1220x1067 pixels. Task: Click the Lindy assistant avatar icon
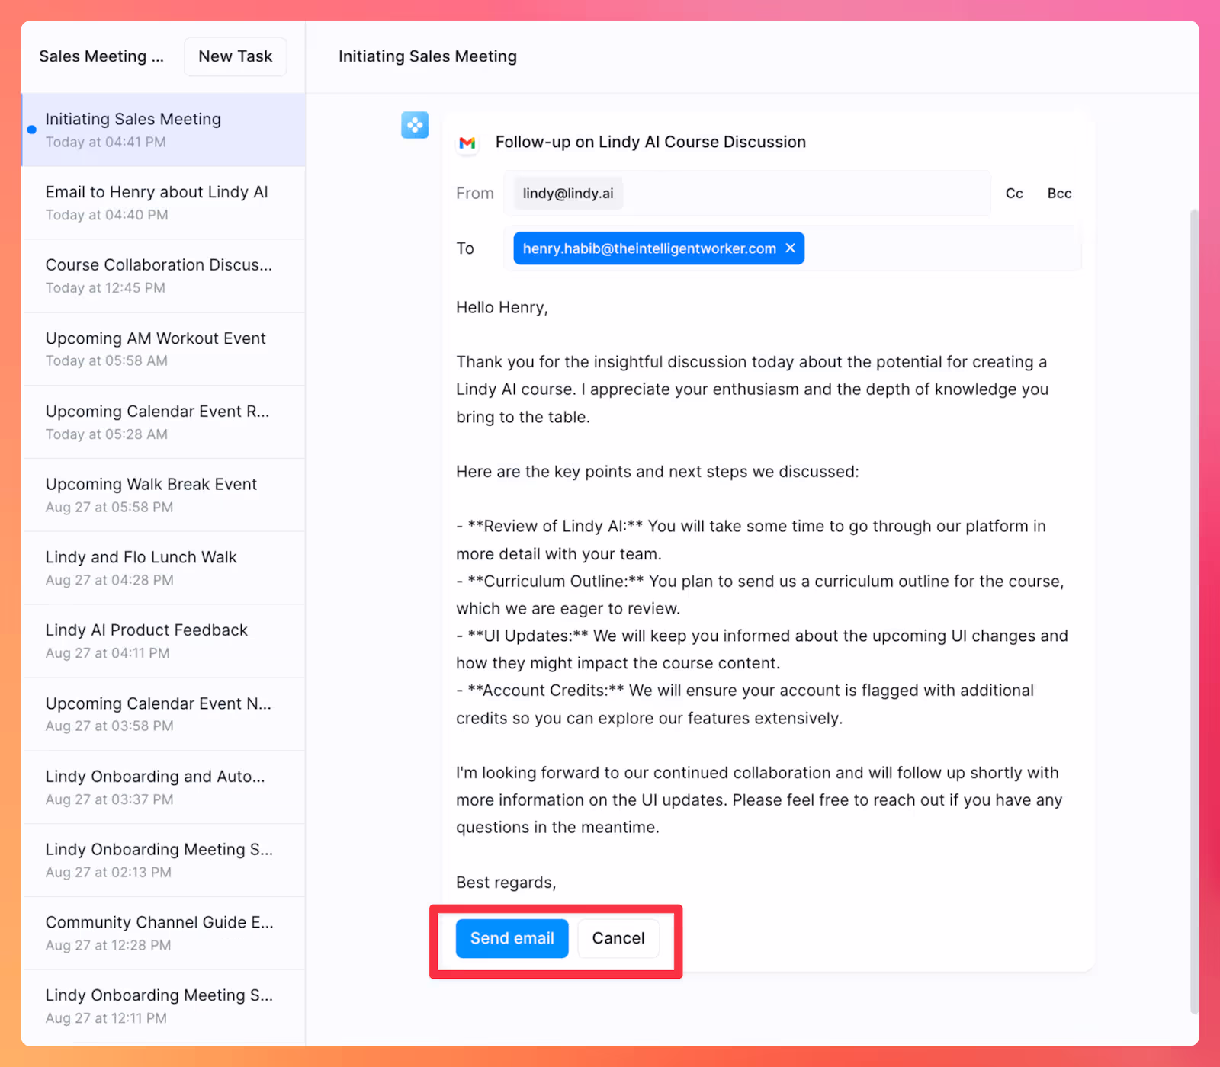click(x=415, y=125)
